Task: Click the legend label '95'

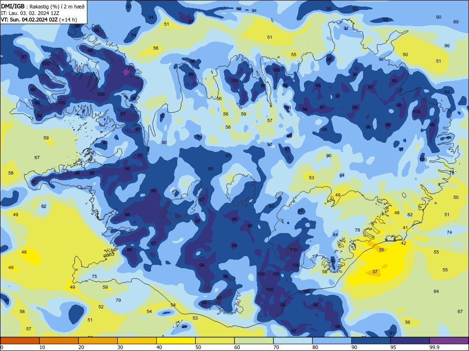Action: (393, 347)
